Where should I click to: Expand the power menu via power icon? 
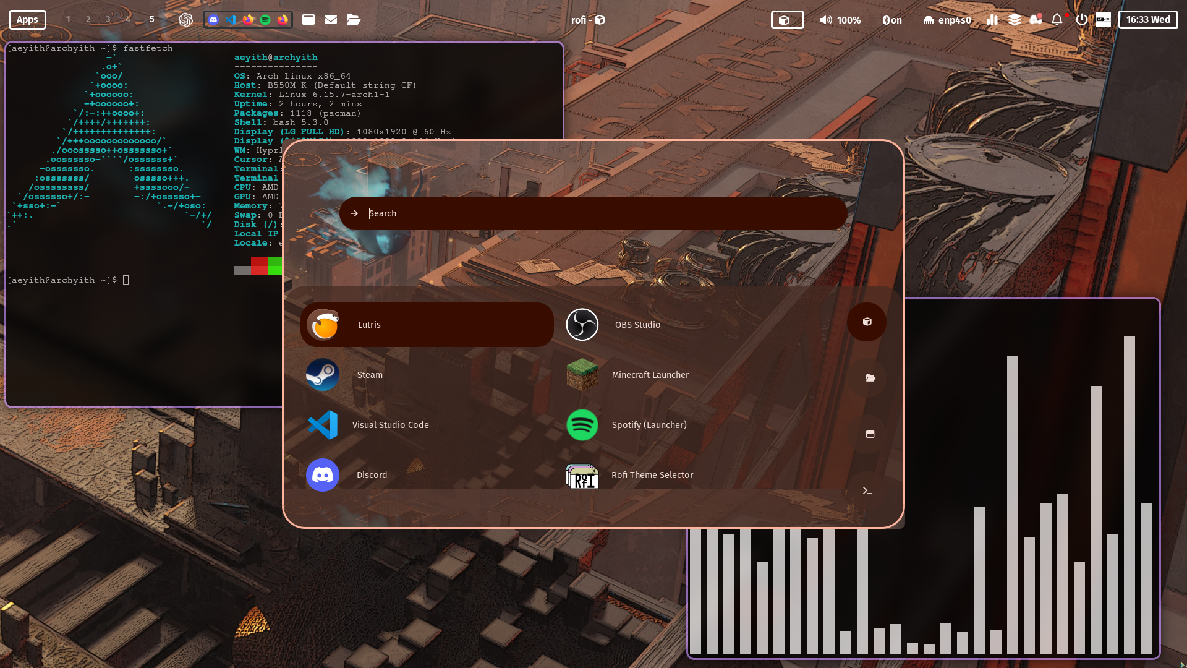click(1081, 20)
